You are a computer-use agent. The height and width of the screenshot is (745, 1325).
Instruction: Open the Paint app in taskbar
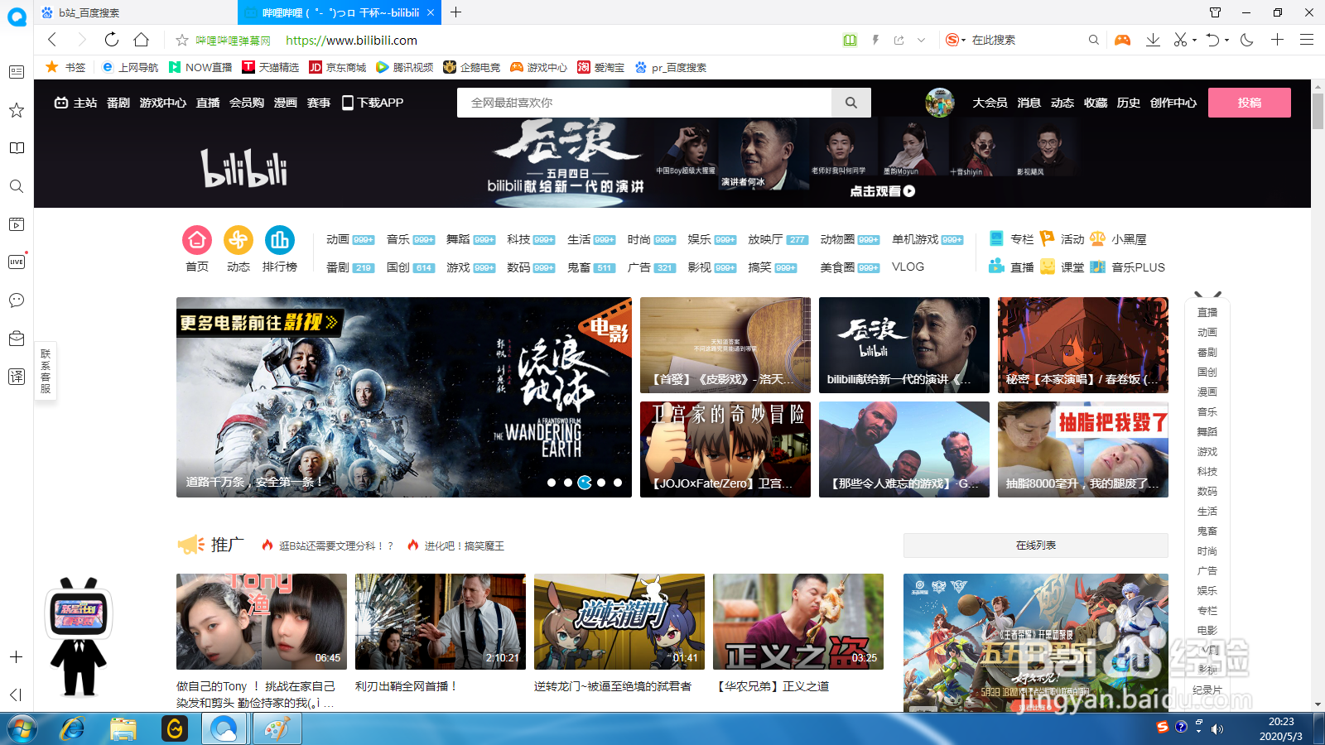pos(277,728)
